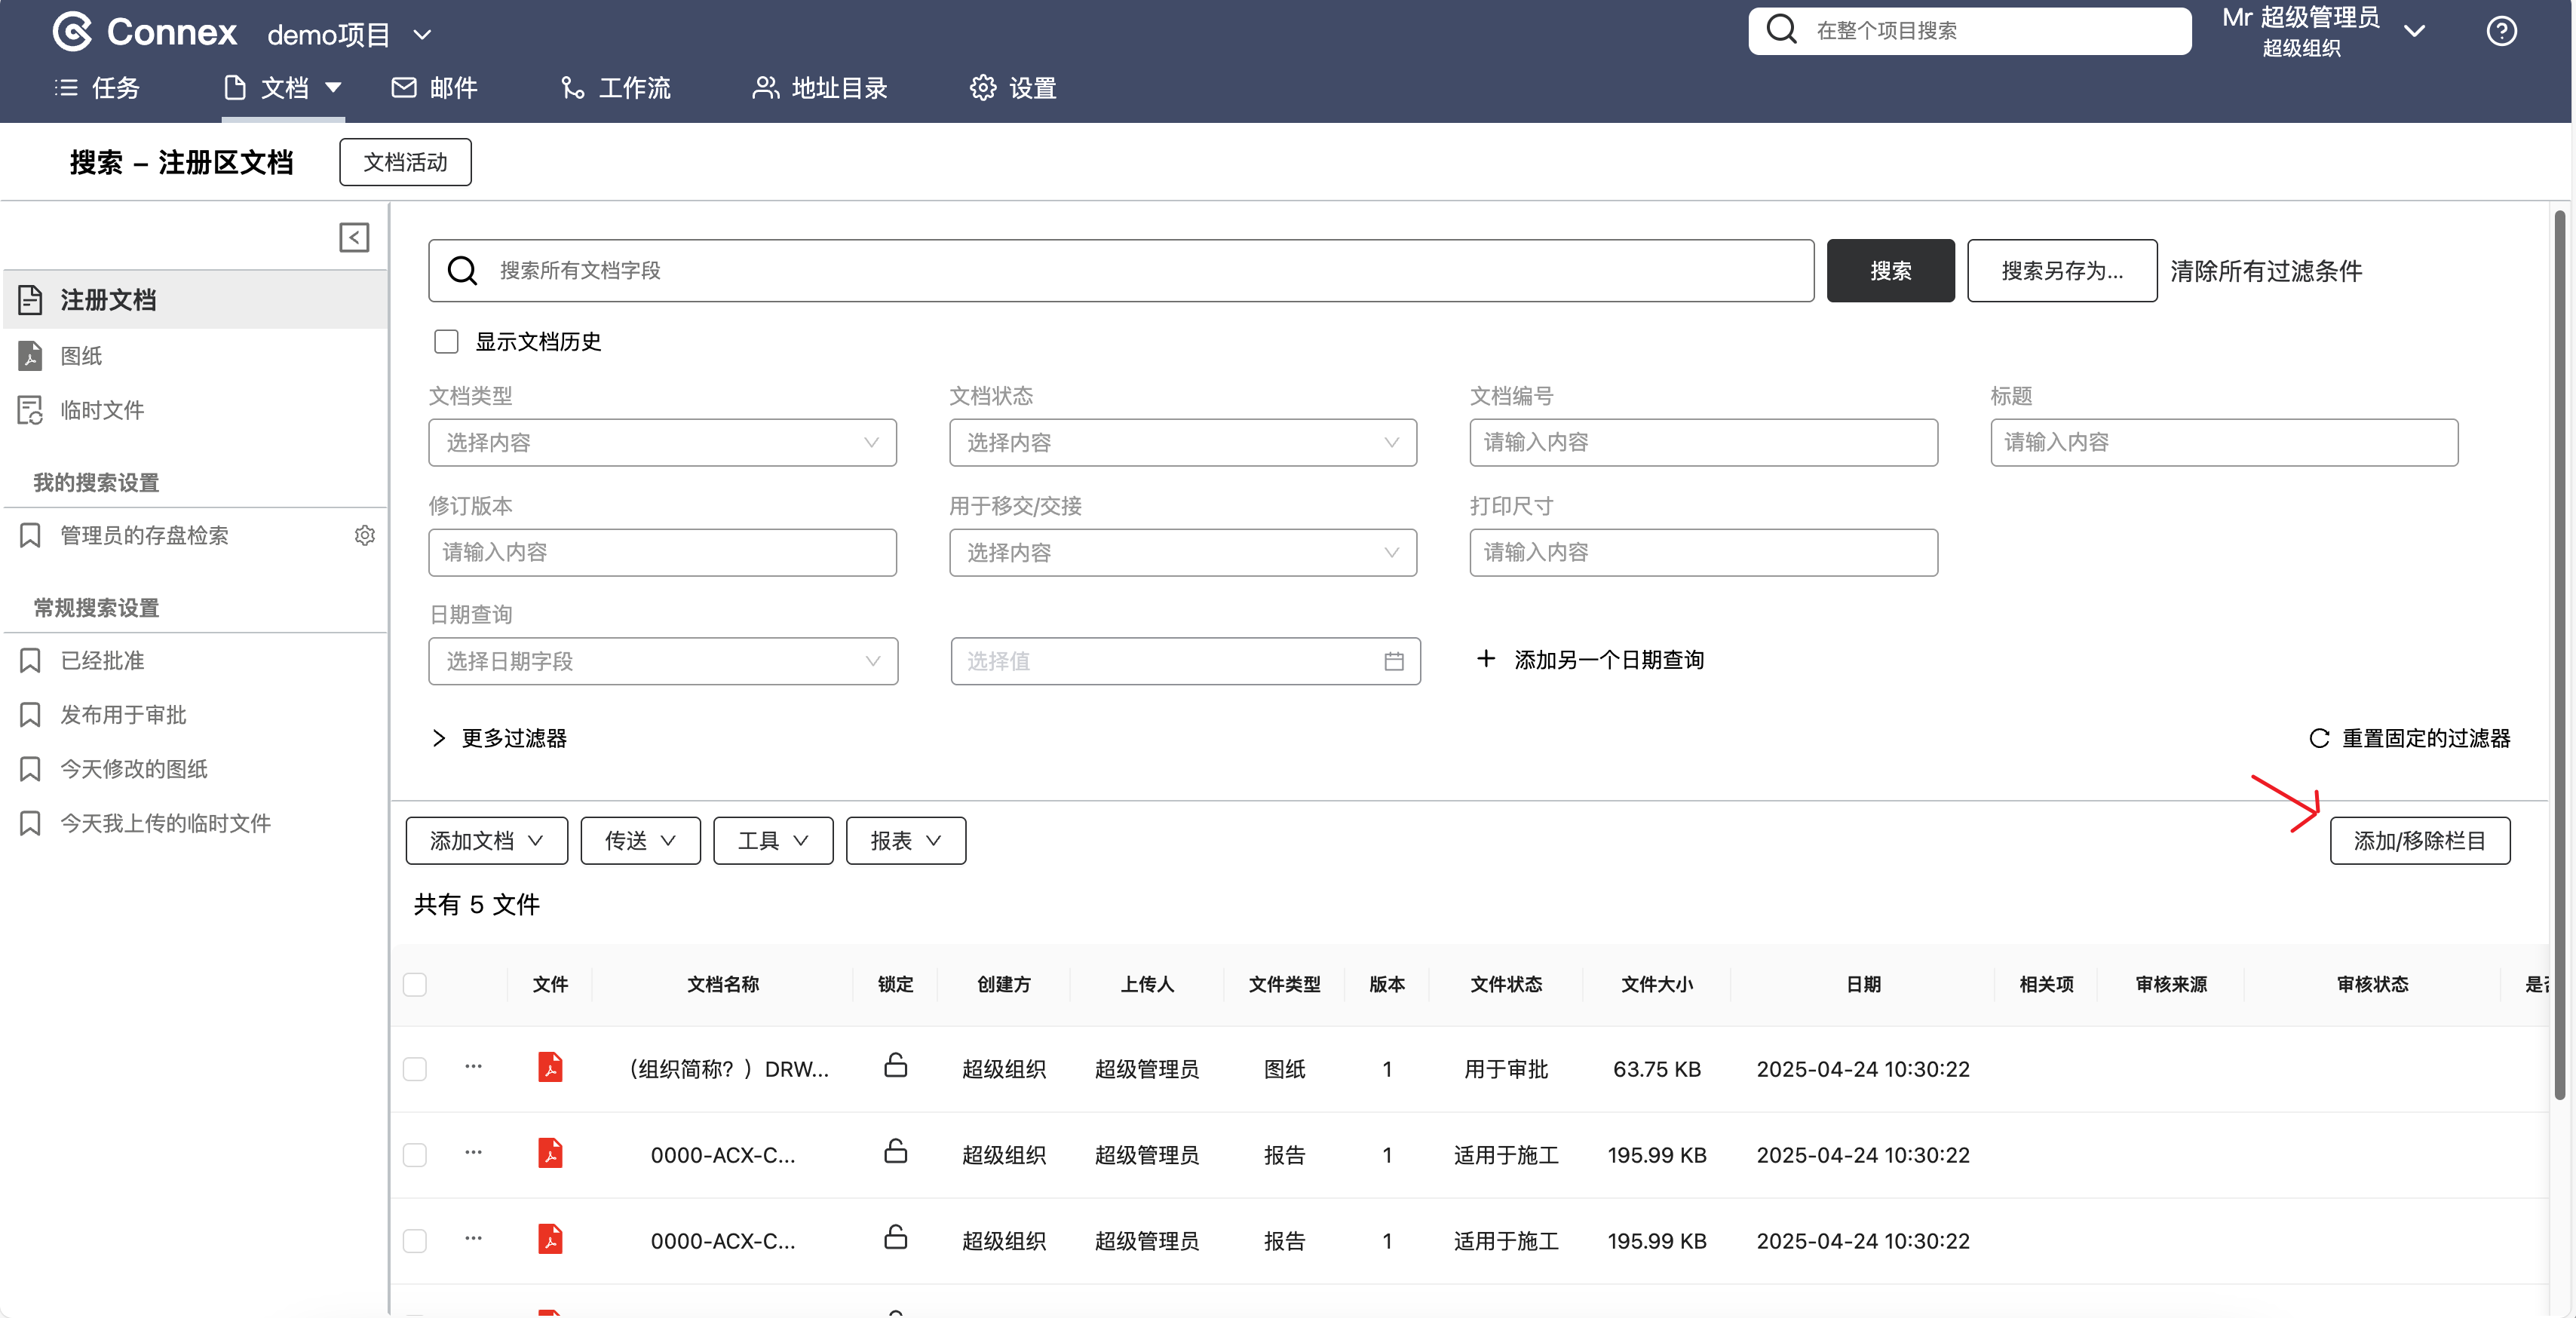Click 重置固定的过滤器 refresh icon
Image resolution: width=2576 pixels, height=1318 pixels.
tap(2319, 738)
